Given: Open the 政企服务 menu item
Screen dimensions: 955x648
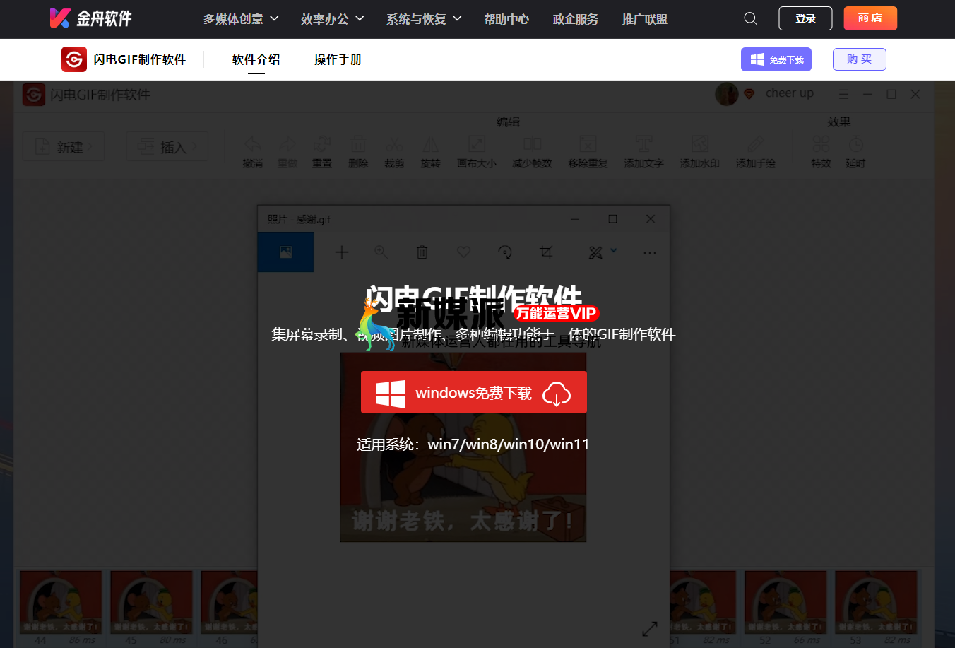Looking at the screenshot, I should coord(576,19).
